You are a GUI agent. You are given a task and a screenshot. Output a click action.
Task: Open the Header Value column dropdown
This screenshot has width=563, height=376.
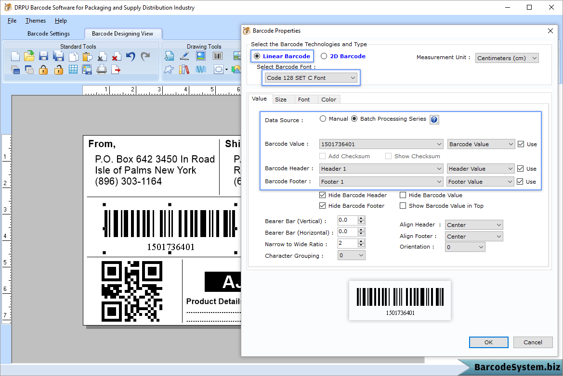(481, 168)
